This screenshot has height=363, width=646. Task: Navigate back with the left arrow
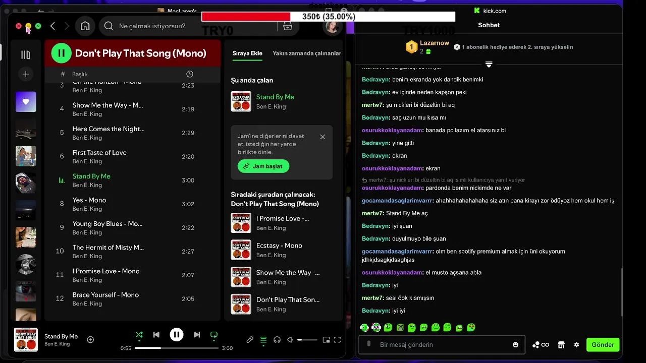tap(52, 26)
